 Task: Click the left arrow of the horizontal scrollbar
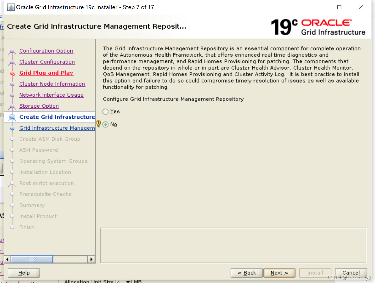click(7, 259)
